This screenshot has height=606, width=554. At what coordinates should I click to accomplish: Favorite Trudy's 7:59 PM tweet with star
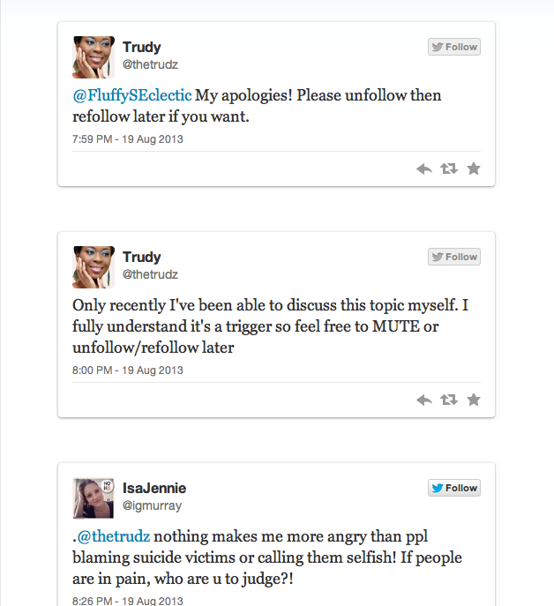(474, 168)
